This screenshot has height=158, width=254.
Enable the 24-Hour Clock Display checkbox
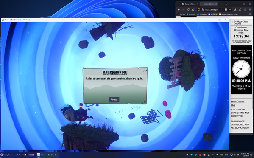[x=232, y=22]
